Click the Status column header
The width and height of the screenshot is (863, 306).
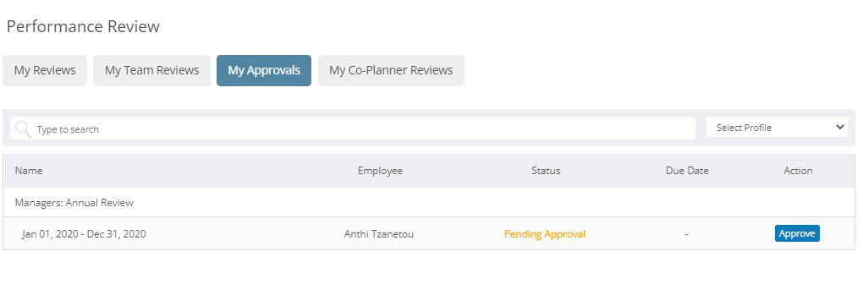click(x=546, y=171)
